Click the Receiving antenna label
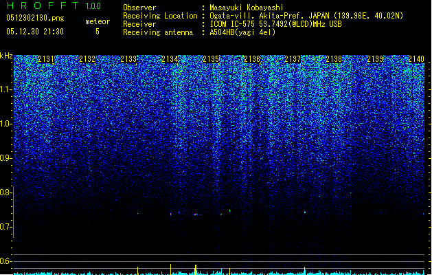This screenshot has width=432, height=275. click(x=158, y=32)
